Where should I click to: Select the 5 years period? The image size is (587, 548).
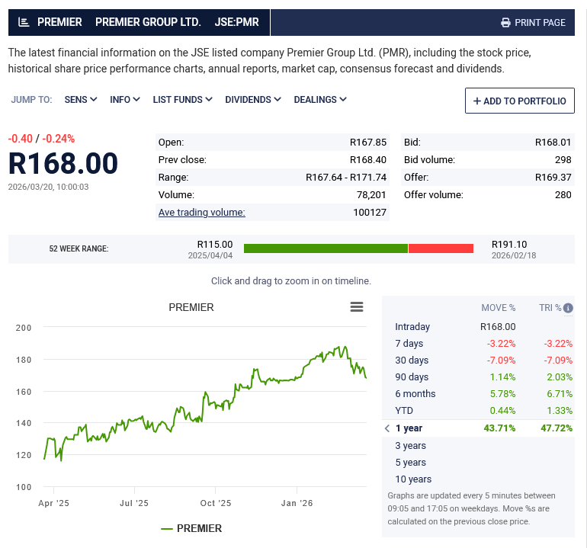tap(478, 463)
